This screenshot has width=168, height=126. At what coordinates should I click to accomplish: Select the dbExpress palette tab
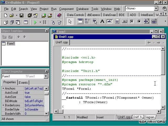(93, 15)
